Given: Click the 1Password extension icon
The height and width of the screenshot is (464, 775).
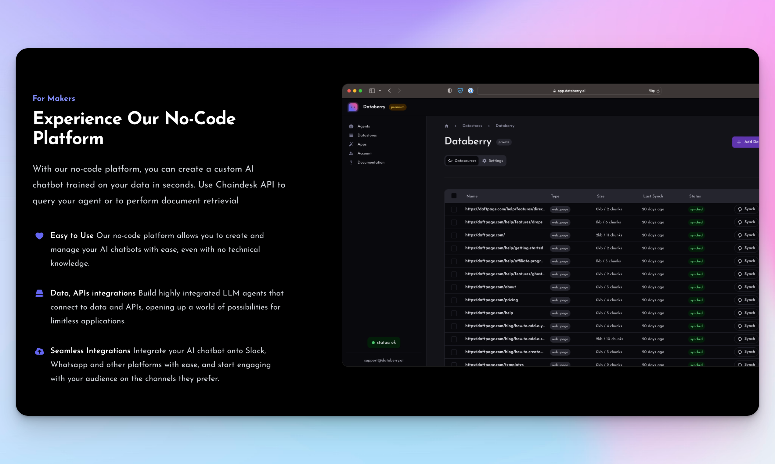Looking at the screenshot, I should [470, 91].
